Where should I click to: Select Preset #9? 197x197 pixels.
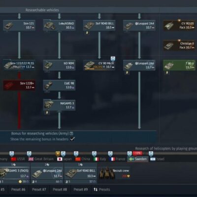pyautogui.click(x=81, y=190)
